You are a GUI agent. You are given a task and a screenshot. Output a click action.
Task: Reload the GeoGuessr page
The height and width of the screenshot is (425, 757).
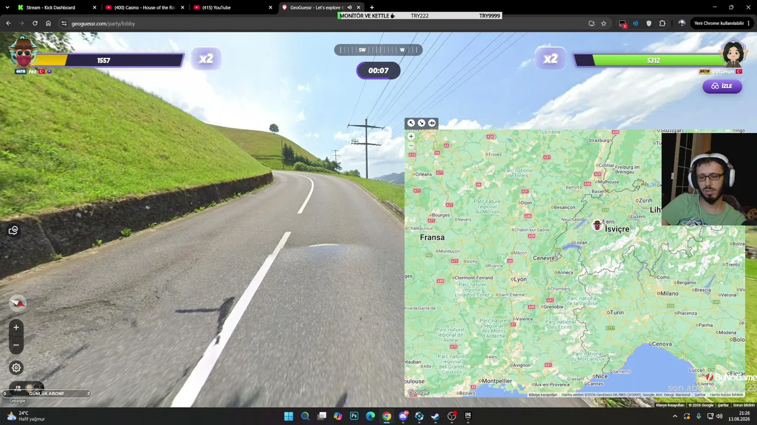click(x=35, y=24)
